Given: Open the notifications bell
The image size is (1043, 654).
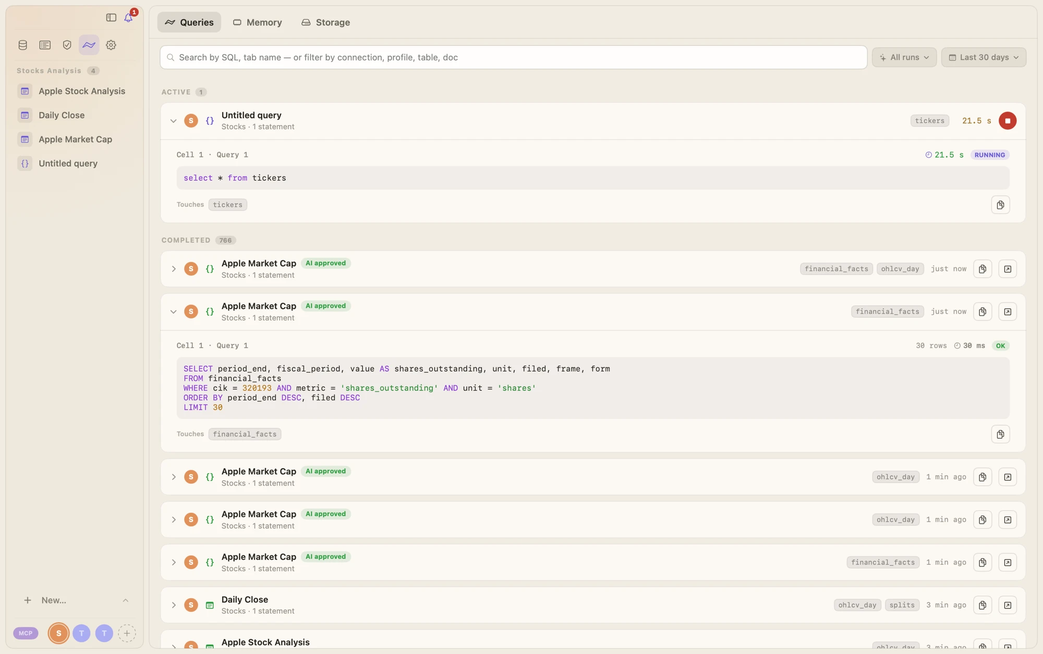Looking at the screenshot, I should pos(128,18).
